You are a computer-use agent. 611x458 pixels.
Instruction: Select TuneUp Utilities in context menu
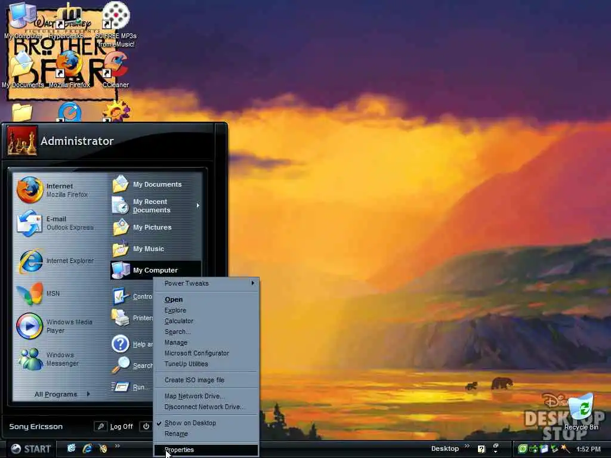pos(206,364)
